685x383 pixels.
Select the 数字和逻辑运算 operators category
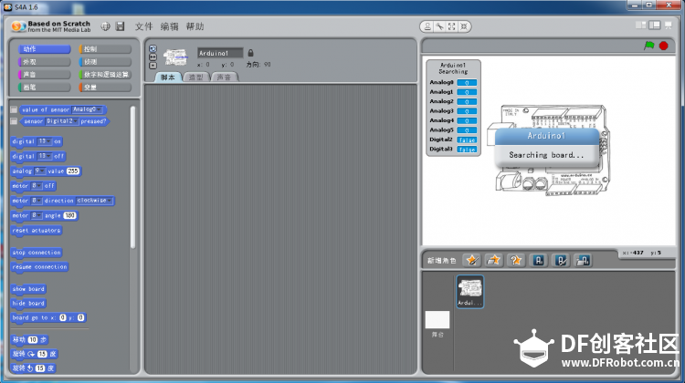(x=105, y=74)
